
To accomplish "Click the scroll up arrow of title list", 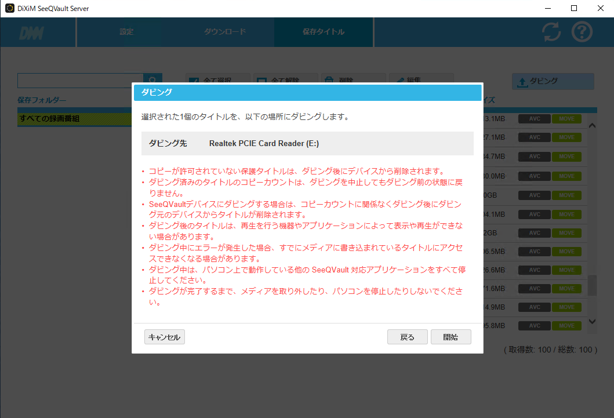I will (592, 125).
